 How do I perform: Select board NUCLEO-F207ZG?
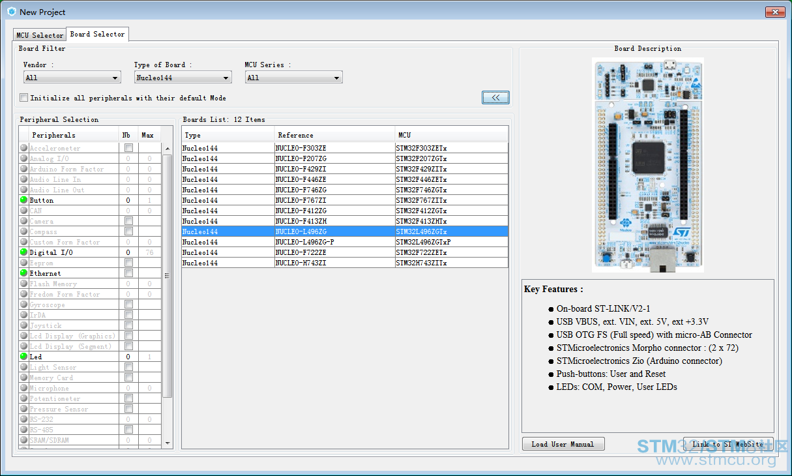345,158
